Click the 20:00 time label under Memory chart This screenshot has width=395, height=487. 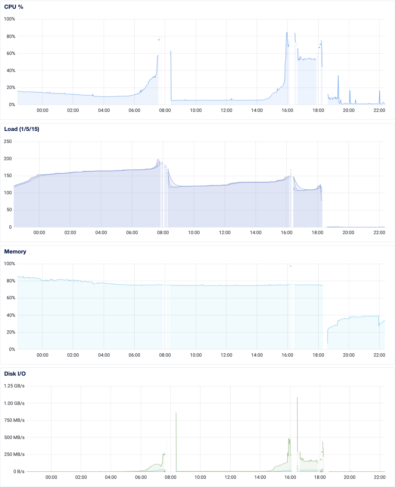click(x=349, y=355)
